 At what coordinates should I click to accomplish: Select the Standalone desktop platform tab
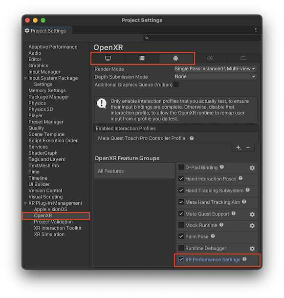click(108, 58)
